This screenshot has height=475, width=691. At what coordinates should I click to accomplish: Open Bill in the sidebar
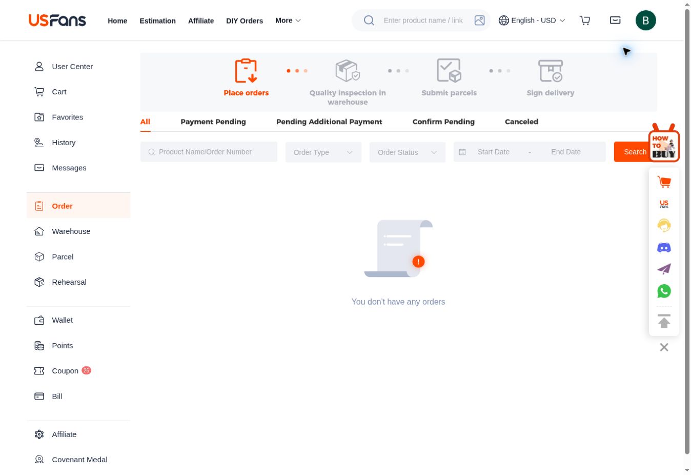click(78, 397)
